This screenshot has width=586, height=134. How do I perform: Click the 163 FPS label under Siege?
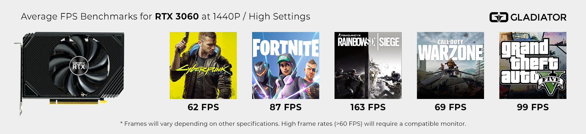[x=368, y=107]
